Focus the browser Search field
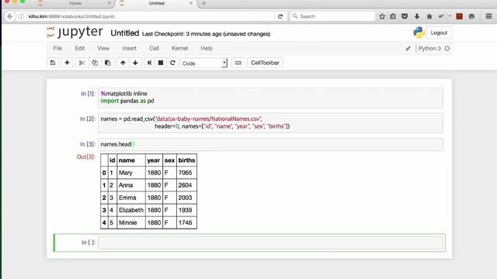This screenshot has width=497, height=279. 332,16
